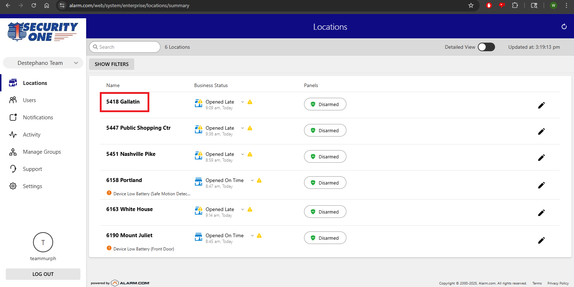Open the Activity menu item
Image resolution: width=574 pixels, height=287 pixels.
32,135
